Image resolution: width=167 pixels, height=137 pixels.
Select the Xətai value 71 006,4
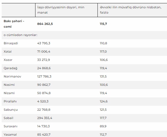point(44,51)
